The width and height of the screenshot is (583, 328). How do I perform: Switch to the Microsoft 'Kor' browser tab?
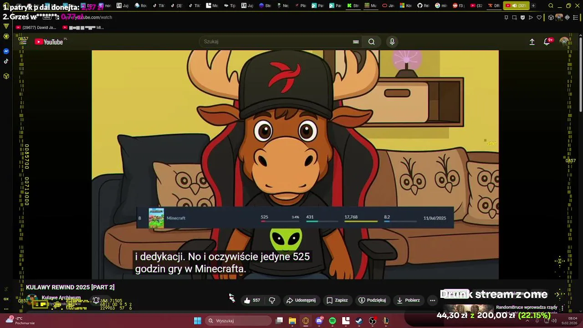pos(406,5)
